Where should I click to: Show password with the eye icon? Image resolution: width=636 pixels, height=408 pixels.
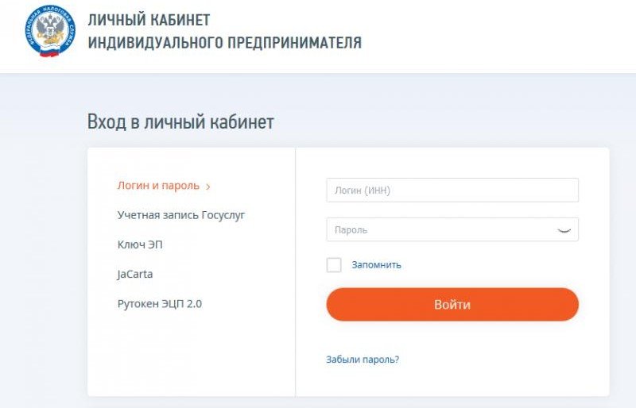[x=564, y=230]
